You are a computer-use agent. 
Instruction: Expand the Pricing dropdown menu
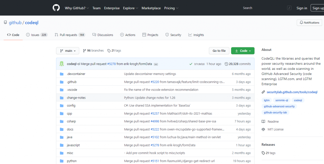171,8
